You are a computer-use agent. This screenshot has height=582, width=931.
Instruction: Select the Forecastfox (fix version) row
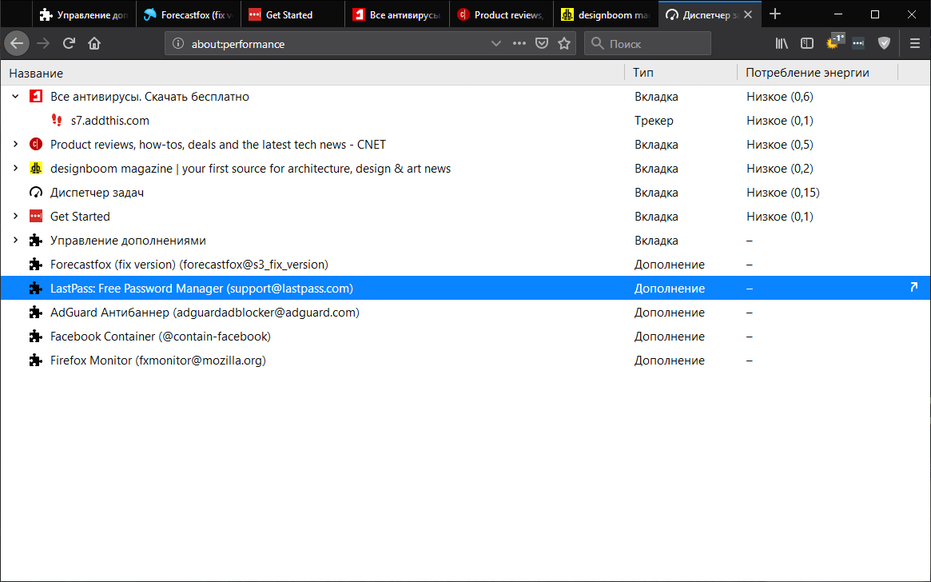[465, 265]
